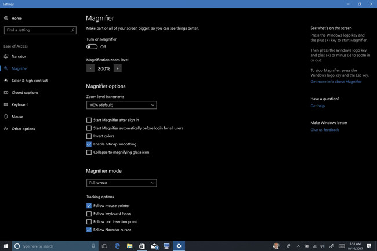Click battery status tray icon
Screen dimensions: 377x251
(307, 246)
